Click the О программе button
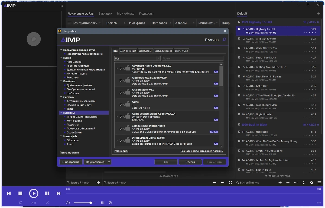 coord(71,162)
